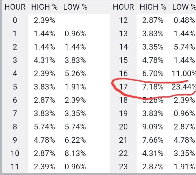This screenshot has width=196, height=175.
Task: Select the hour 11 row label
Action: click(x=15, y=167)
